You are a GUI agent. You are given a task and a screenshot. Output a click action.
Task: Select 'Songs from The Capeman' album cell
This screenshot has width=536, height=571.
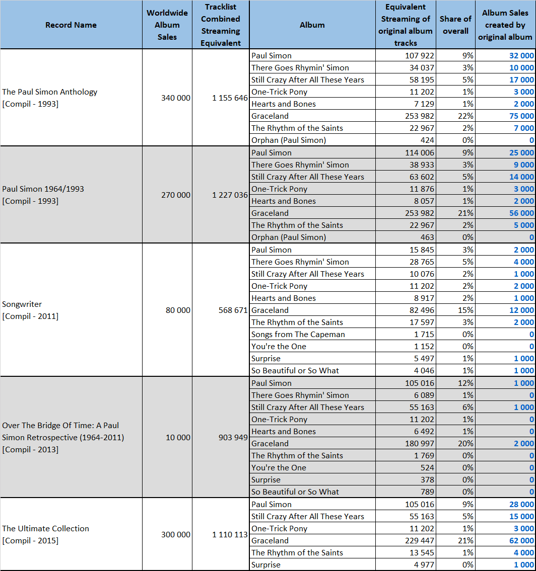[312, 334]
